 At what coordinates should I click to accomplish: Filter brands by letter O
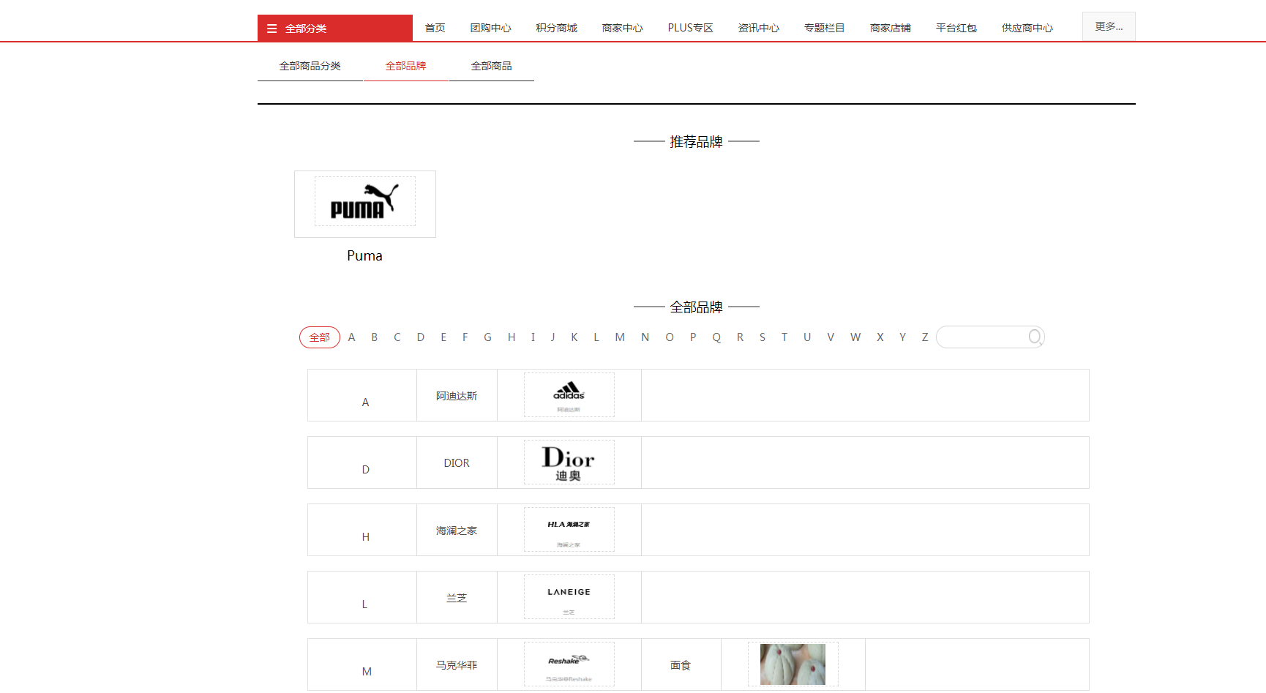[x=670, y=337]
